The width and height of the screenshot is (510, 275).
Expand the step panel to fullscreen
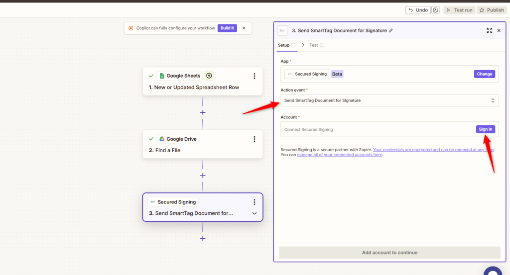click(489, 30)
